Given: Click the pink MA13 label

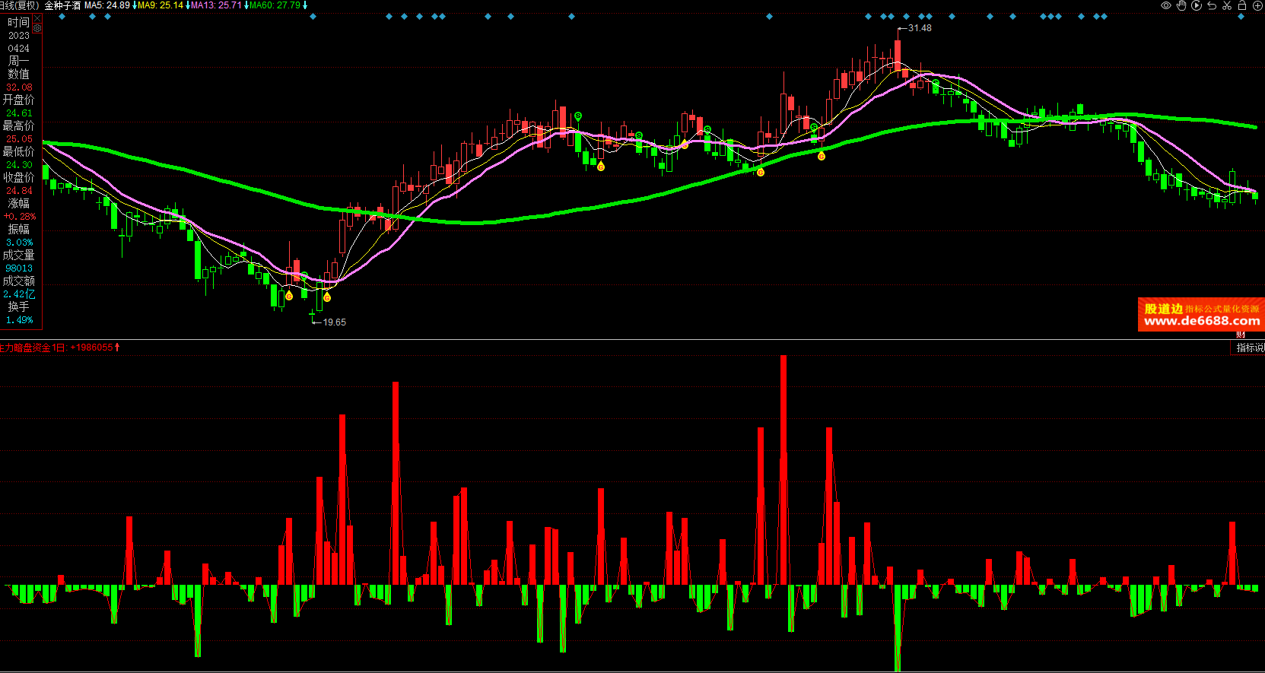Looking at the screenshot, I should point(216,5).
